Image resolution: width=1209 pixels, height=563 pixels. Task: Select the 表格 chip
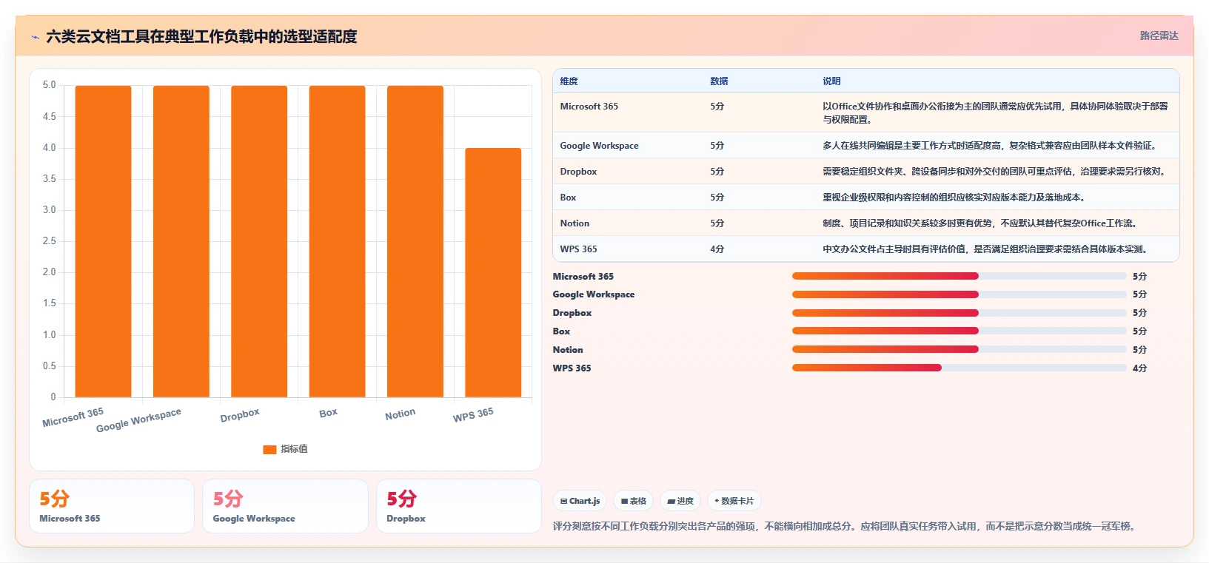(x=634, y=501)
